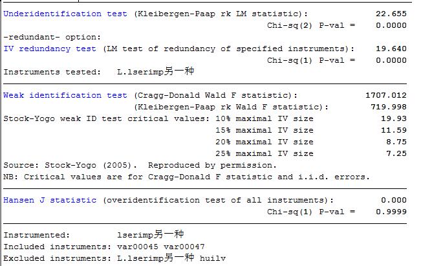The width and height of the screenshot is (443, 266).
Task: Select the Instruments tested line
Action: point(99,71)
